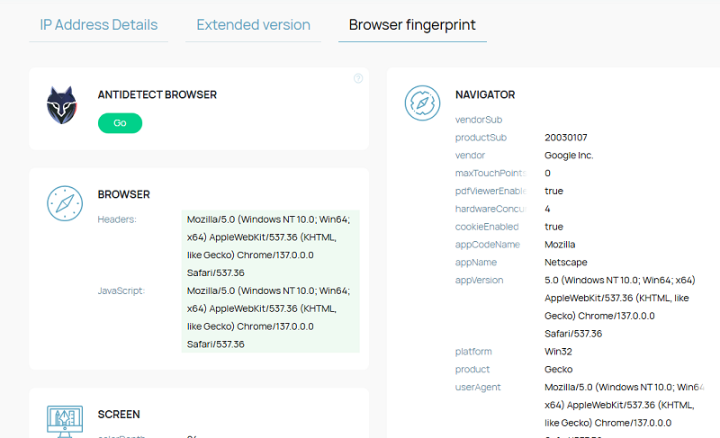
Task: Click the platform label
Action: 473,352
